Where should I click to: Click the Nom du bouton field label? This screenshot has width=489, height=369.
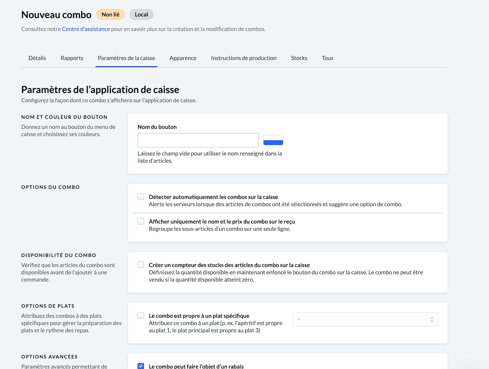click(x=157, y=127)
